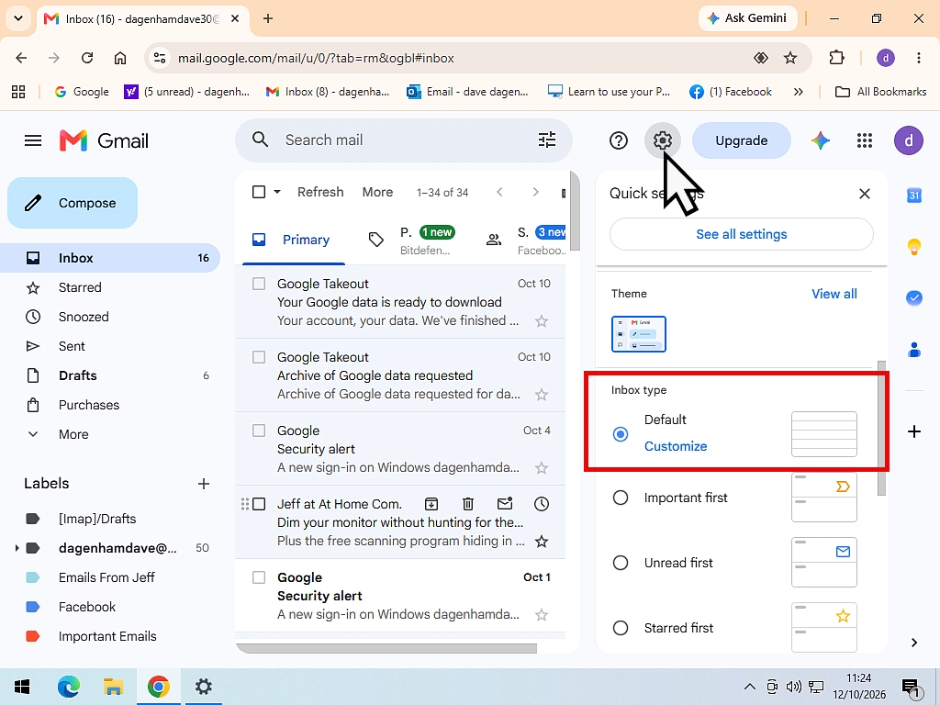Click Customize under Default inbox
Viewport: 940px width, 705px height.
pos(676,447)
